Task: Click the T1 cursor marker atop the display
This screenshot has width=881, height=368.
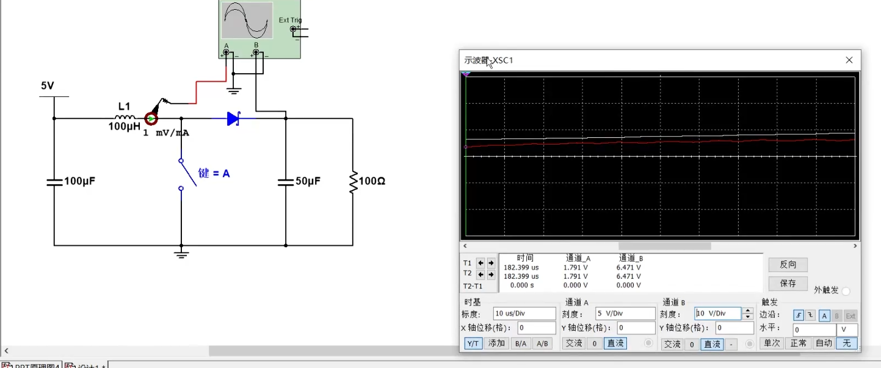Action: click(x=466, y=74)
